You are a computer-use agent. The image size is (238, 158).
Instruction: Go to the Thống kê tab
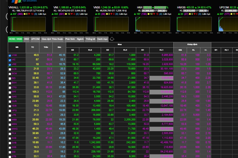pos(90,39)
